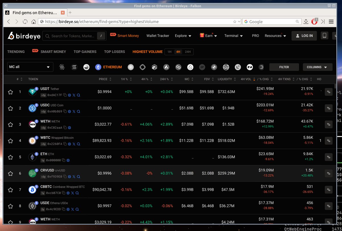View the TOP LOSERS tab
Screen dimensions: 342x231
[x=115, y=52]
